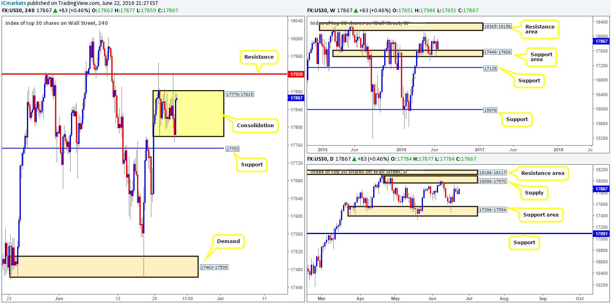Select the 17753 support price label

[232, 149]
